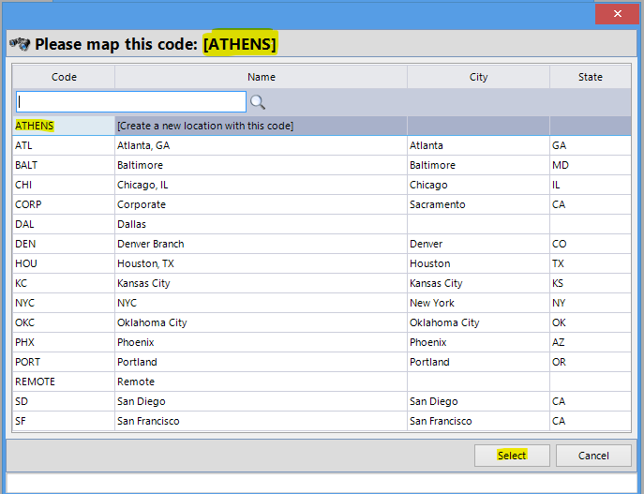Select the CORP code row
The image size is (644, 494).
click(x=64, y=204)
